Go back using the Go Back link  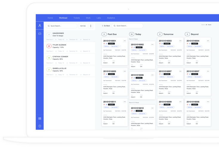[x=106, y=26]
